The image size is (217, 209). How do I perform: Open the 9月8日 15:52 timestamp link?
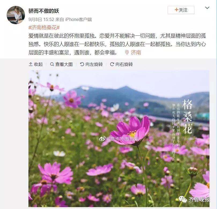41,20
